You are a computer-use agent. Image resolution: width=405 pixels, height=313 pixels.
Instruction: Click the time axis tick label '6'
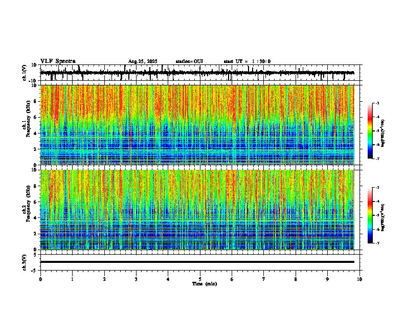[x=232, y=279]
